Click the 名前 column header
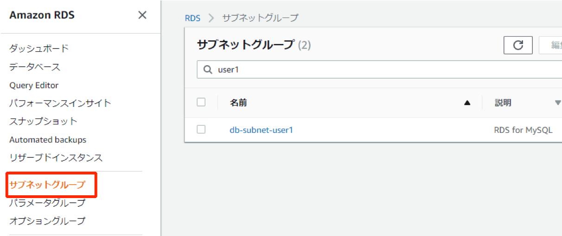562x236 pixels. click(x=238, y=103)
